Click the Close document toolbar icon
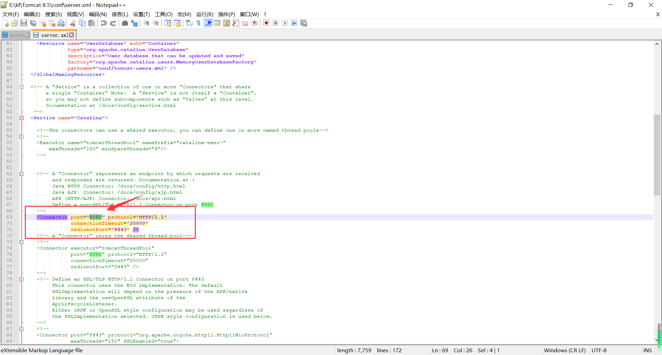The width and height of the screenshot is (662, 355). click(43, 23)
